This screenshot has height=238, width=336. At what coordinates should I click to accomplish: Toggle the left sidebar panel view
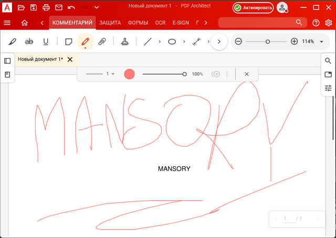point(7,61)
